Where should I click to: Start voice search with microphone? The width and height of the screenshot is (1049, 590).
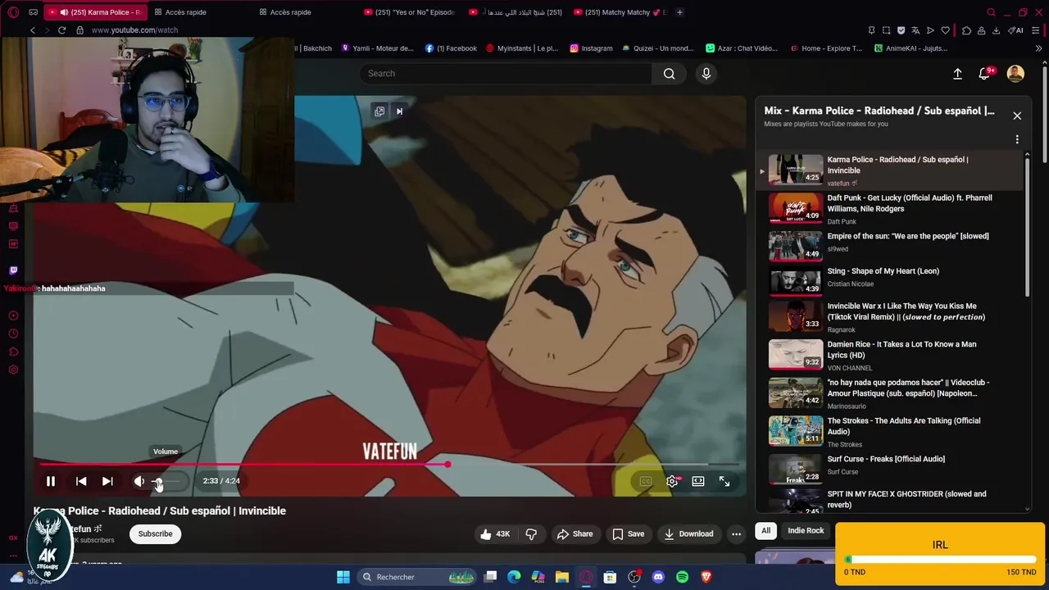[706, 74]
